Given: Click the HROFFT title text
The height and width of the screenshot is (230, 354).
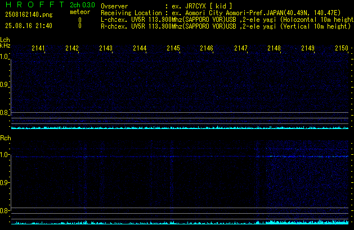Looking at the screenshot, I should pos(35,4).
